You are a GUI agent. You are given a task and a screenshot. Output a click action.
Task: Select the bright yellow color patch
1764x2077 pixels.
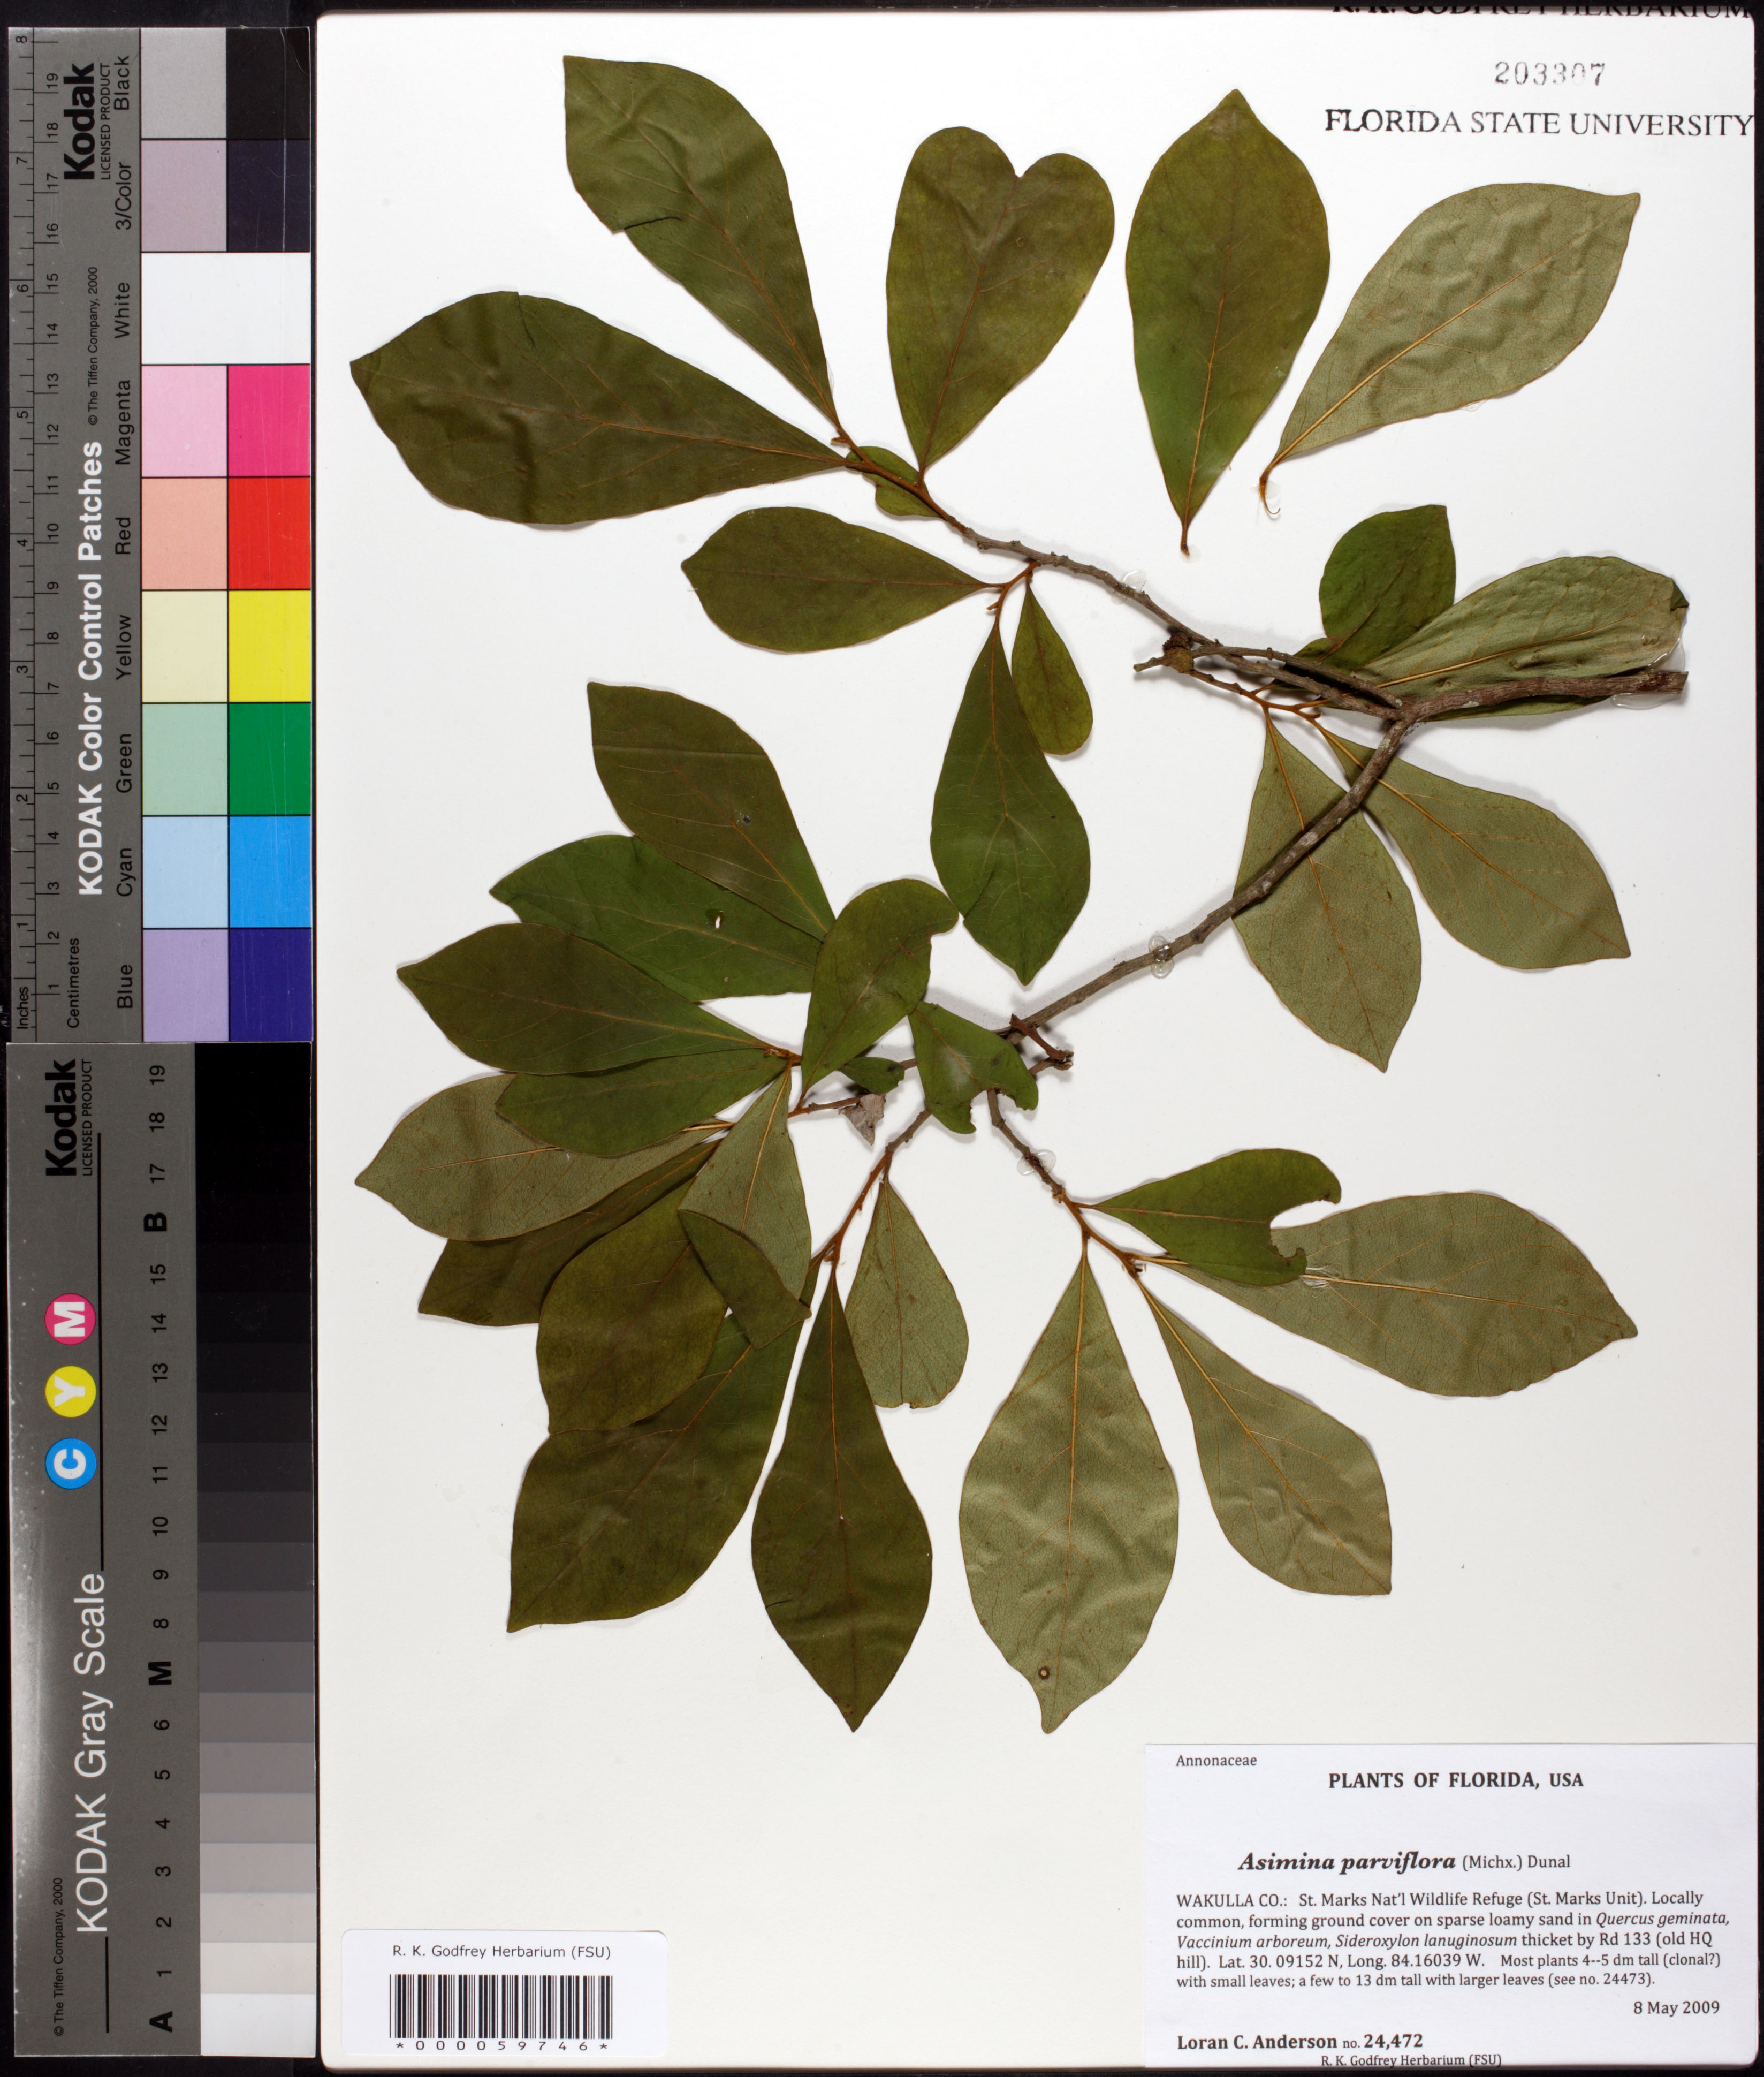[x=269, y=646]
